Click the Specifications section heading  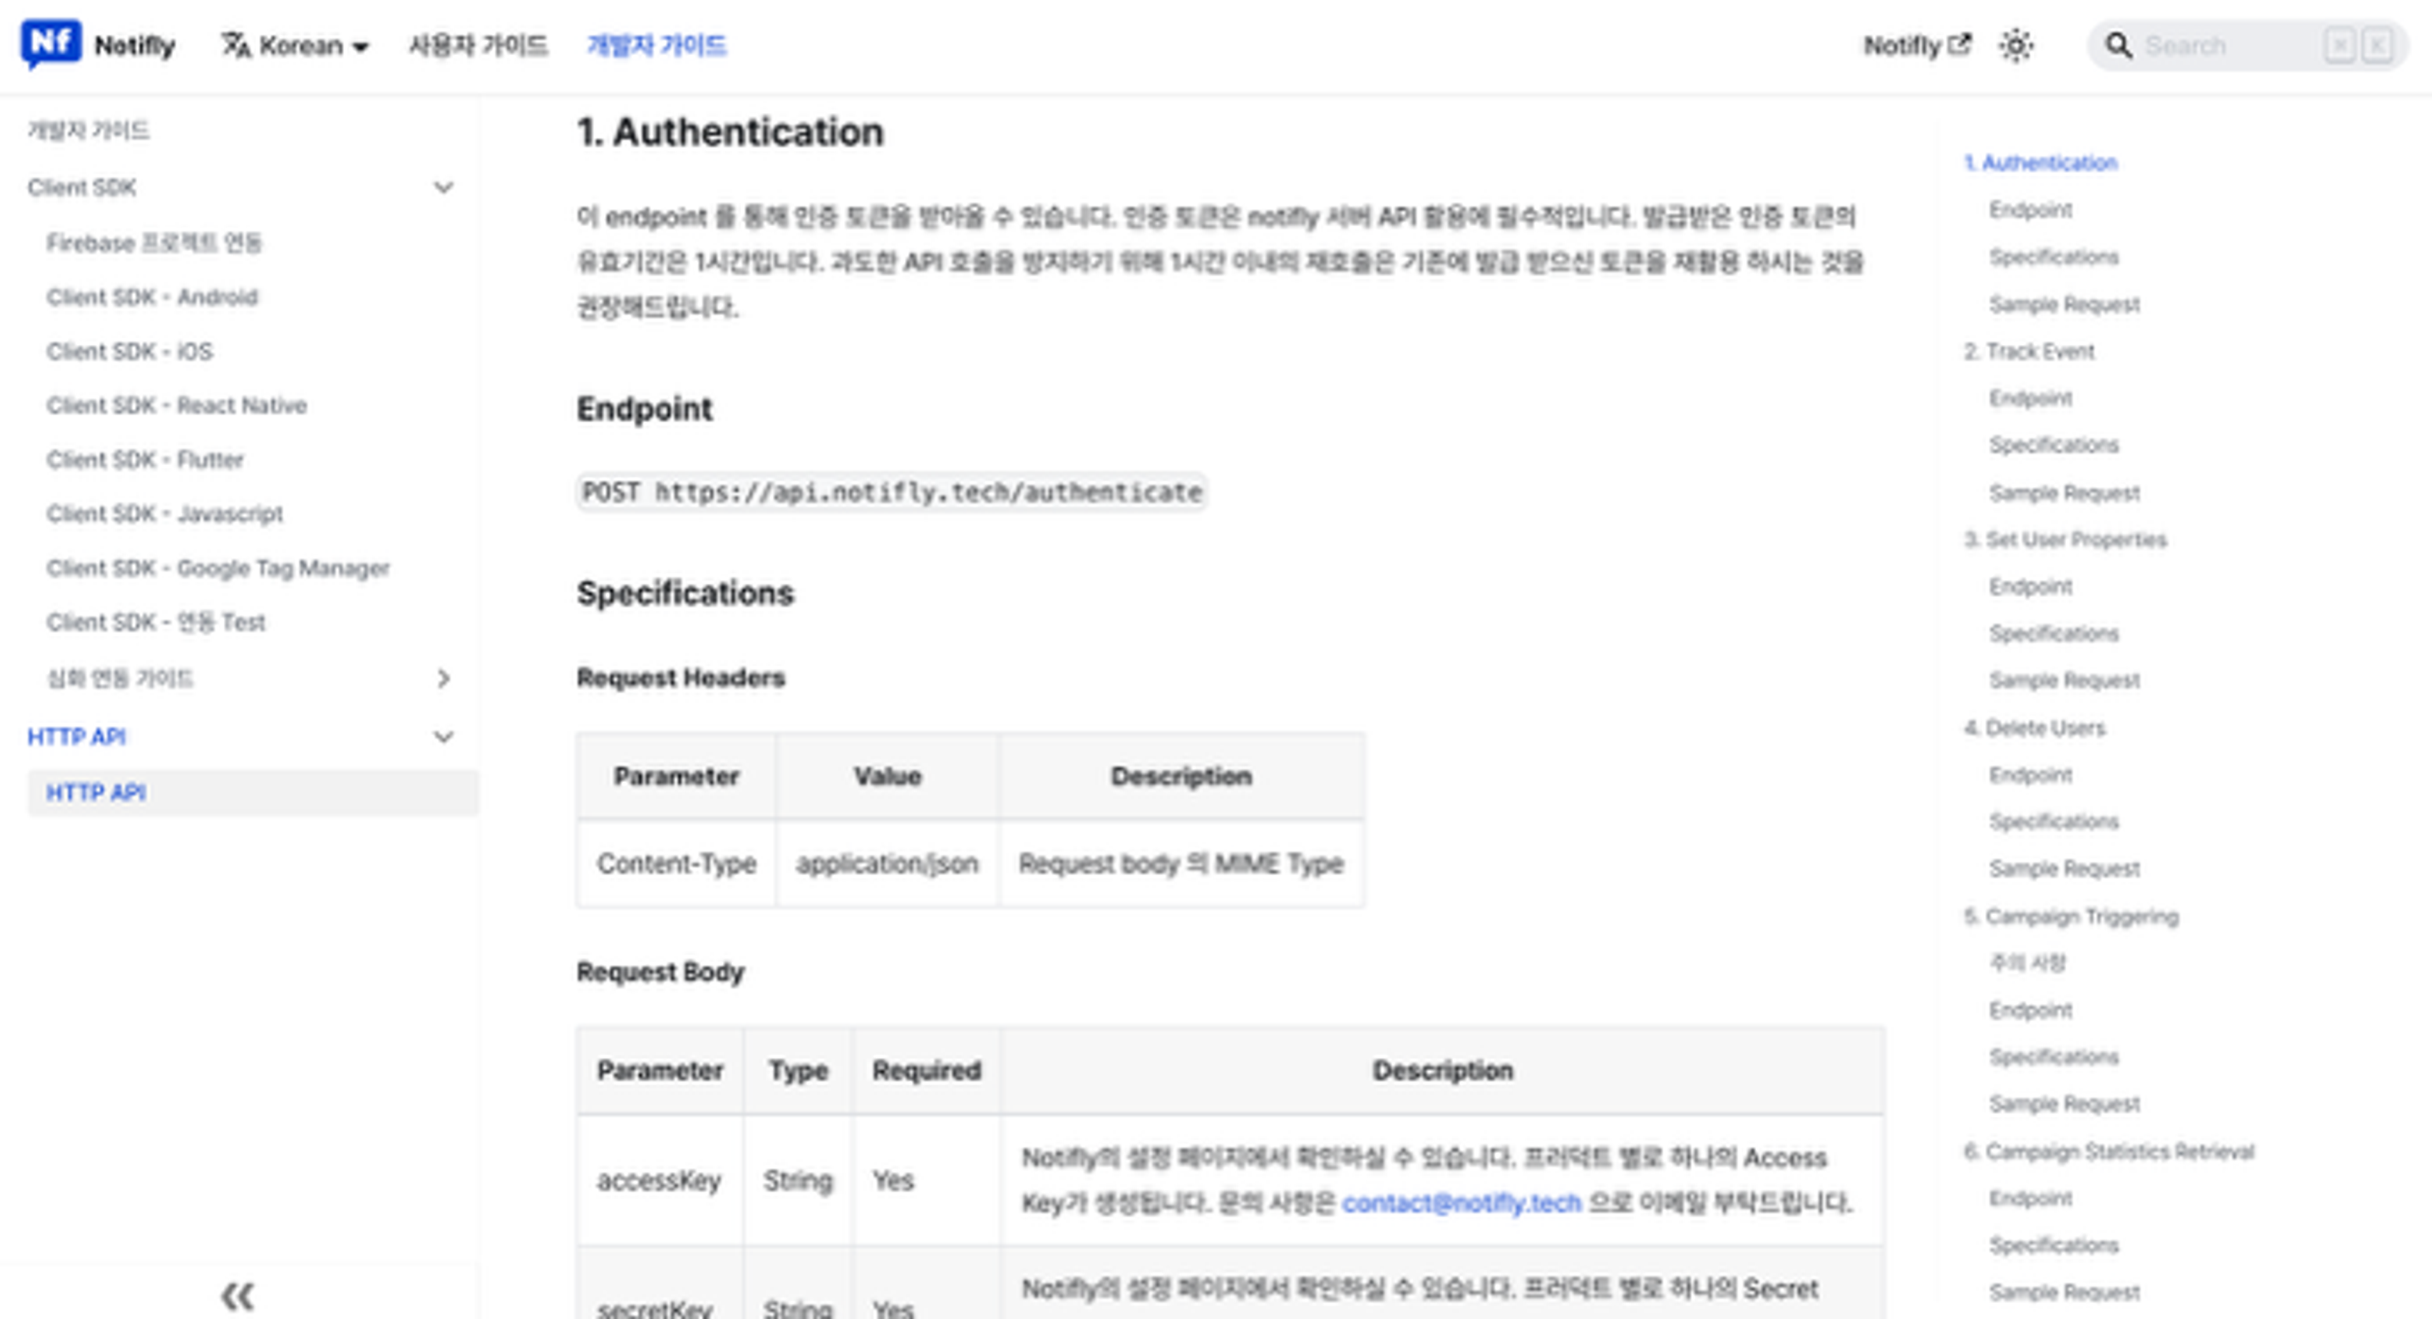(x=685, y=593)
